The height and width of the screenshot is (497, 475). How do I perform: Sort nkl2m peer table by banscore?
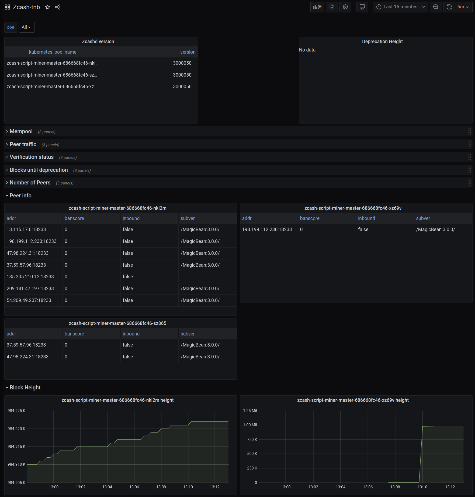74,218
